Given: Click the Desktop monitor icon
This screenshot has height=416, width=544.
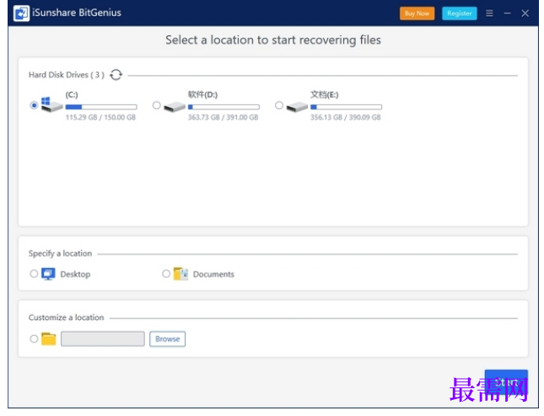Looking at the screenshot, I should click(x=48, y=274).
